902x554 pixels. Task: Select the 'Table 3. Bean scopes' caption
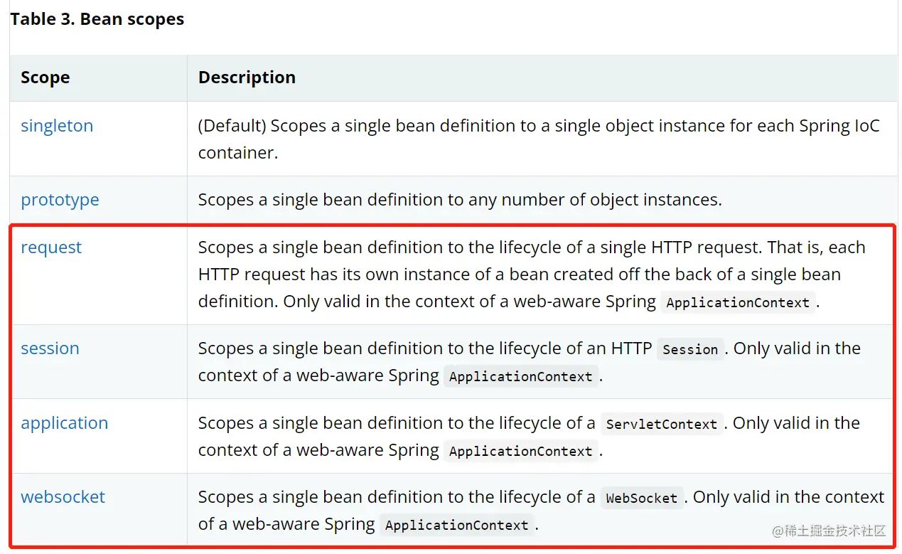click(x=97, y=19)
